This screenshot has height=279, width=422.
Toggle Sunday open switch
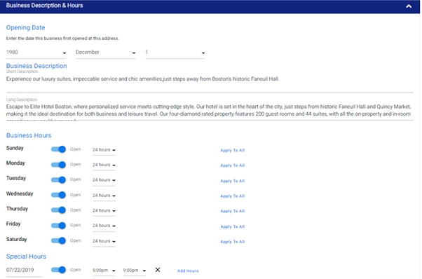[x=58, y=149]
